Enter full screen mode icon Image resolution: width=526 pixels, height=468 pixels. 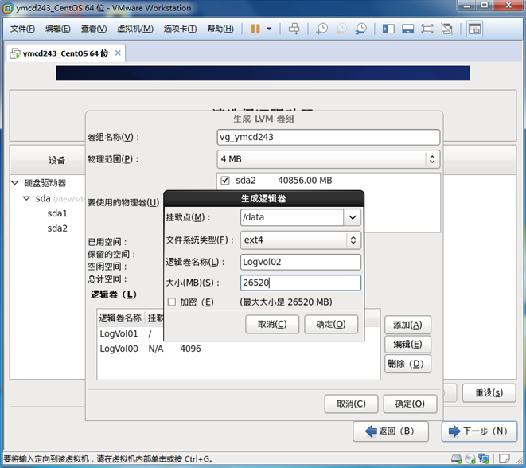pyautogui.click(x=427, y=29)
